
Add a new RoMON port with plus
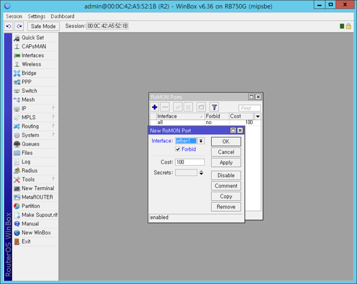(x=155, y=107)
